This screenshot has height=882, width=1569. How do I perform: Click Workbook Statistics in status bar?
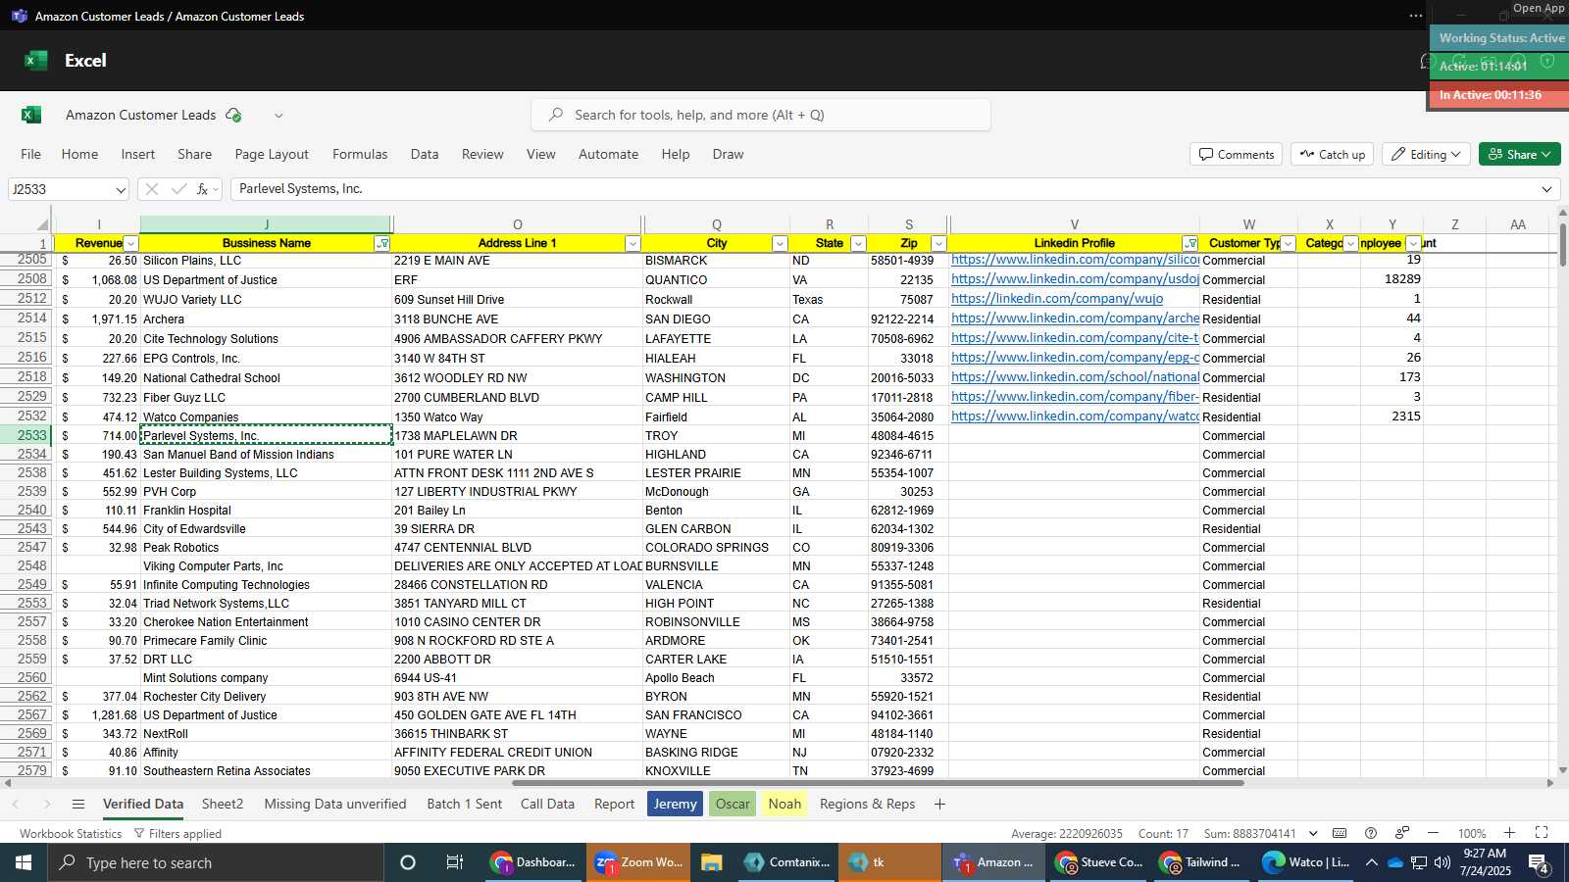71,834
